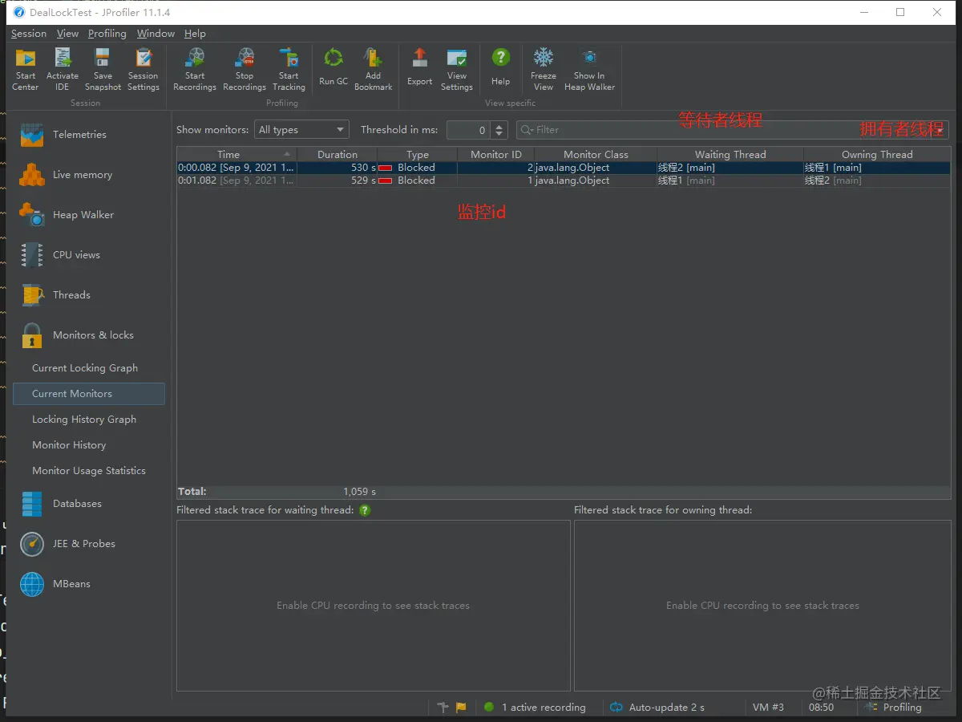The width and height of the screenshot is (962, 722).
Task: Sort by the Monitor ID column header
Action: [x=496, y=154]
